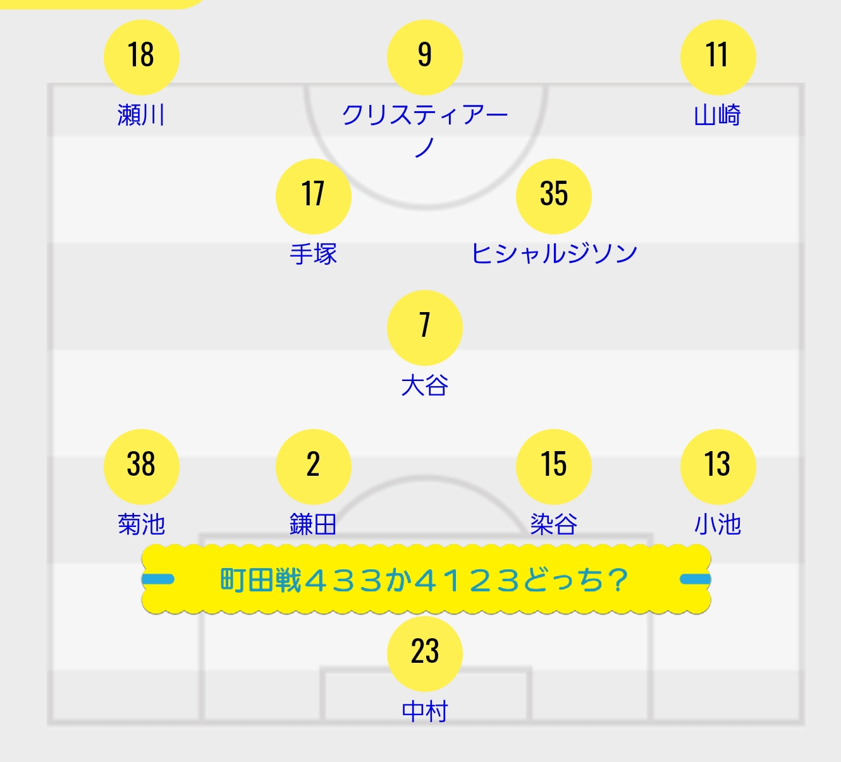Open ヒシャルジソン player name link
Image resolution: width=841 pixels, height=762 pixels.
coord(554,254)
